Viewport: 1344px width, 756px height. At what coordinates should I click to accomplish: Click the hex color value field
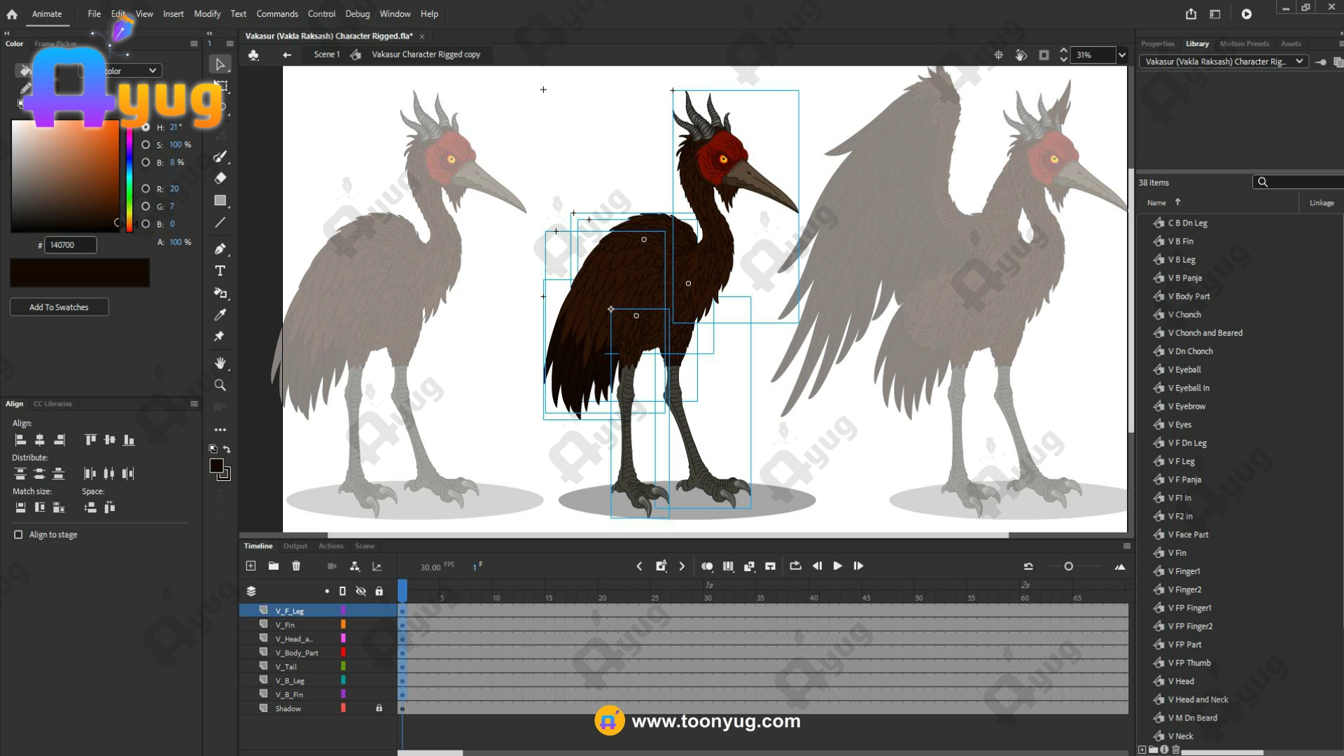[x=70, y=245]
